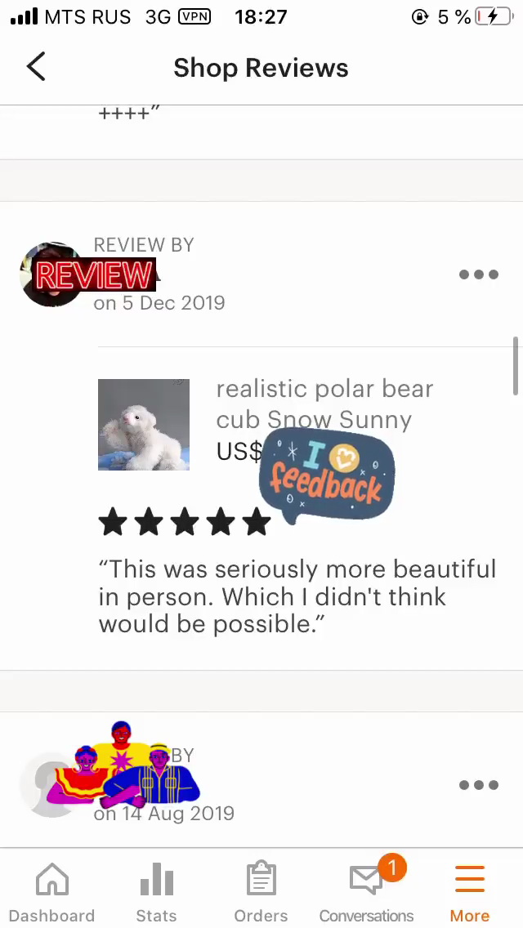
Task: Tap the orange Conversations notification badge
Action: (x=391, y=868)
